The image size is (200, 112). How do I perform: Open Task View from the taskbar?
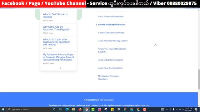[x=60, y=110]
